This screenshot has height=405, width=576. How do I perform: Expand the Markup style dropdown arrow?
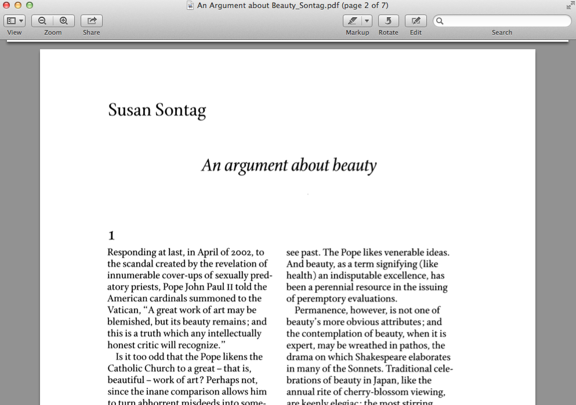click(x=367, y=21)
